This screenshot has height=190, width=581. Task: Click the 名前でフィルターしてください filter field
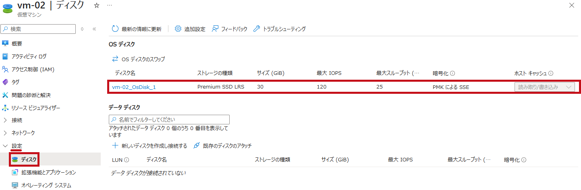click(x=169, y=120)
